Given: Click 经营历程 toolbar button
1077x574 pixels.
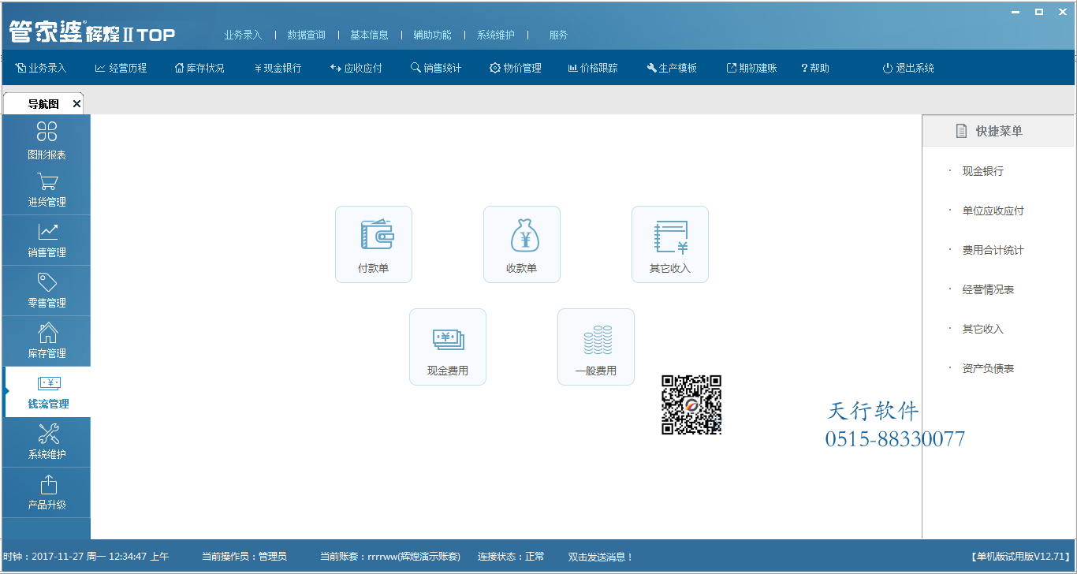Looking at the screenshot, I should [121, 69].
